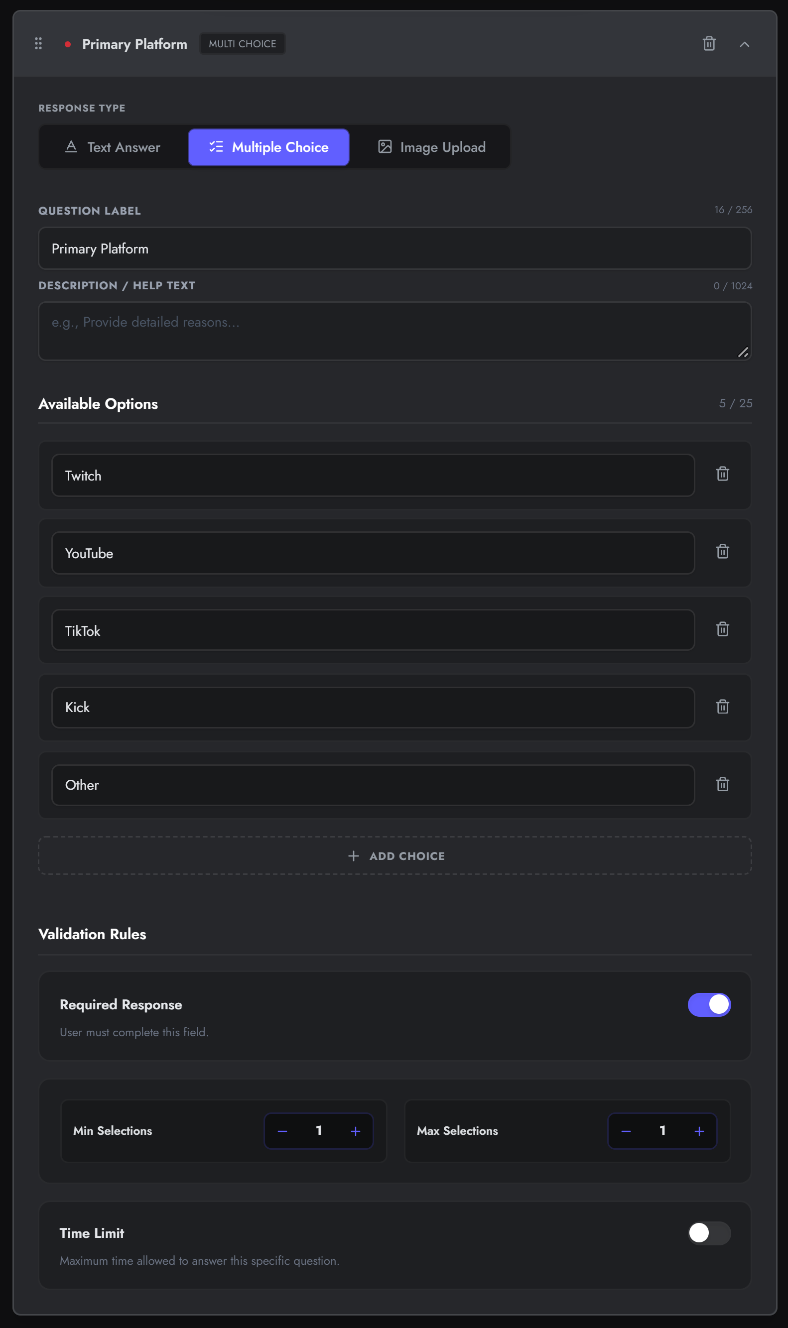Switch response type to Text Answer

point(113,147)
